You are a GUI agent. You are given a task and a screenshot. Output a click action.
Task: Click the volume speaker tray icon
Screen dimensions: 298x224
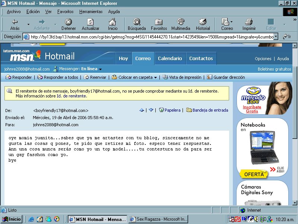[x=256, y=219]
